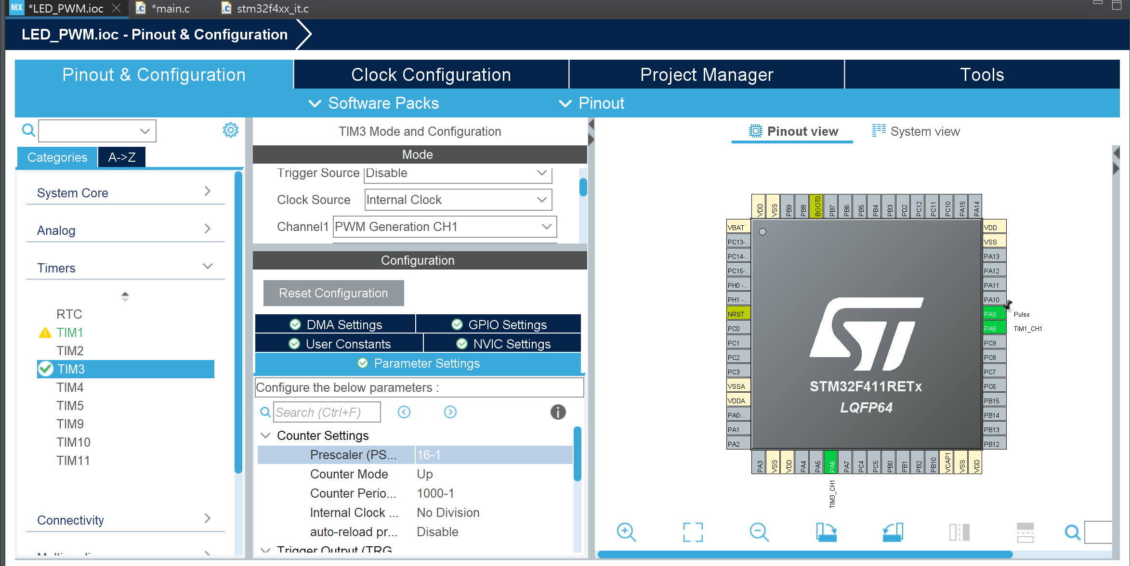Click the parameter info icon
Screen dimensions: 1130x566
coord(558,412)
